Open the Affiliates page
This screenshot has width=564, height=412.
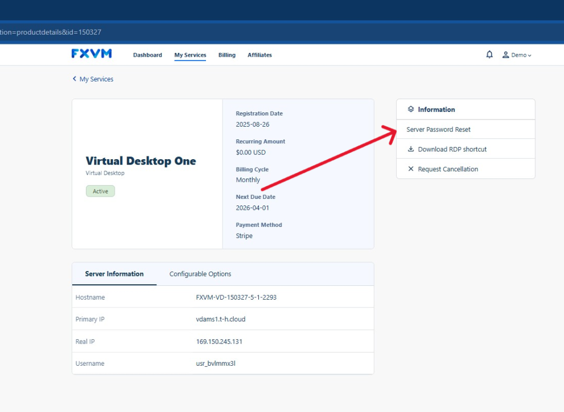click(x=259, y=55)
